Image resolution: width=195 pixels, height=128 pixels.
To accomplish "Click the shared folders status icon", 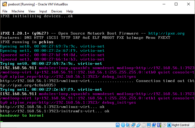I will click(x=143, y=125).
